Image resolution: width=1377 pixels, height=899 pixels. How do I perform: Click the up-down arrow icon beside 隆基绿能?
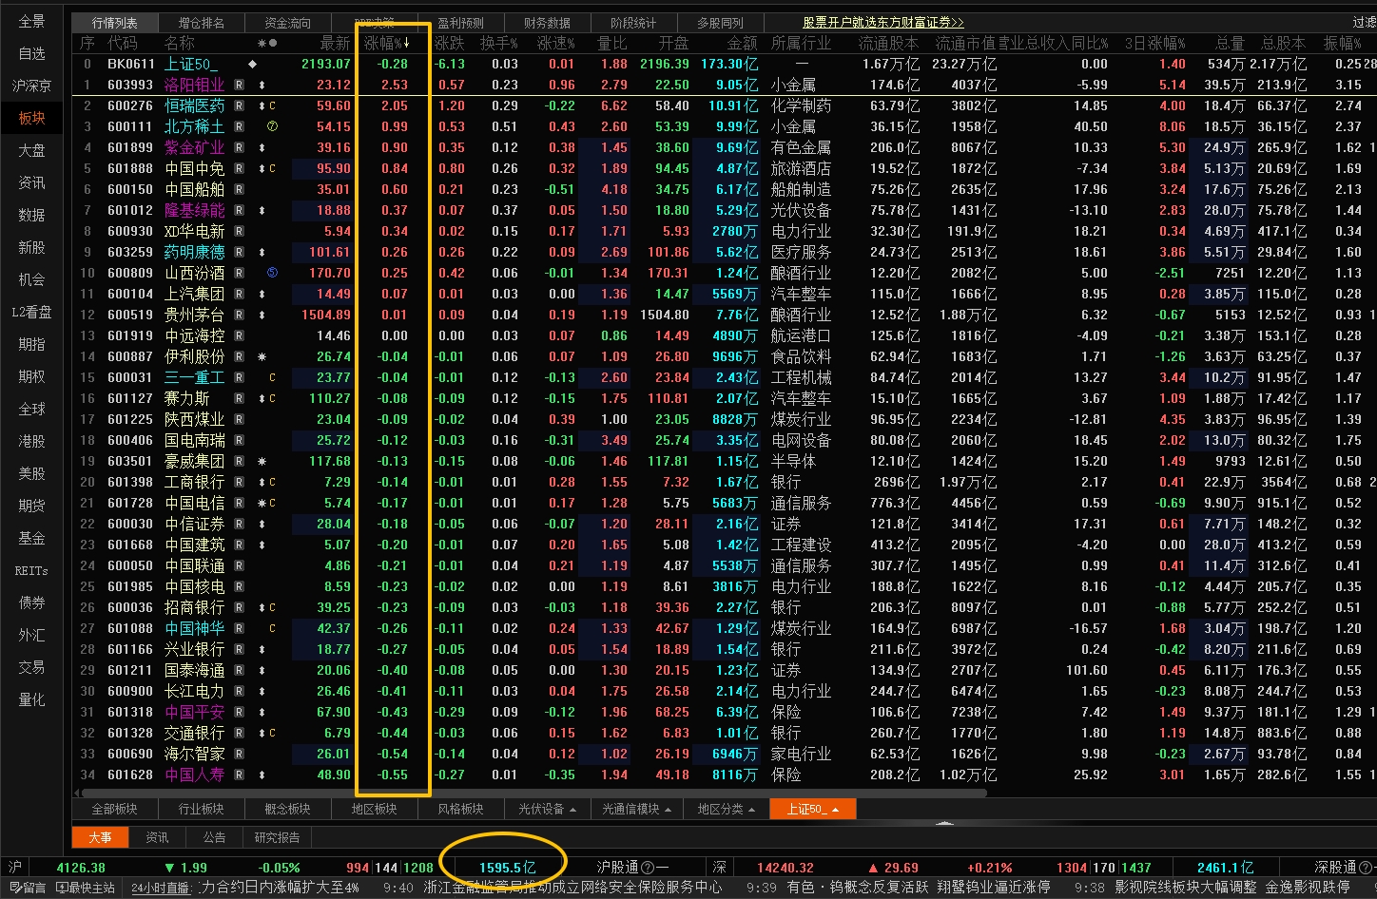[x=262, y=210]
